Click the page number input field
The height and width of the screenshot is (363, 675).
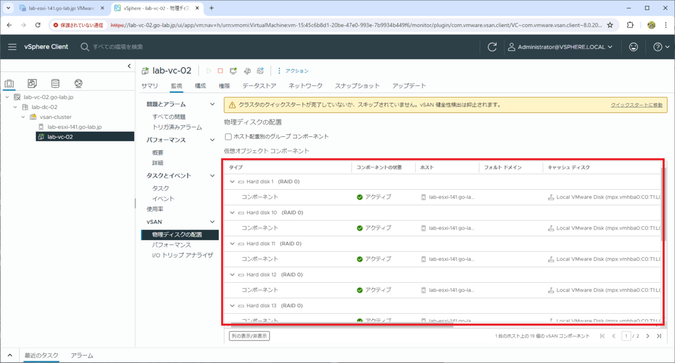(626, 336)
